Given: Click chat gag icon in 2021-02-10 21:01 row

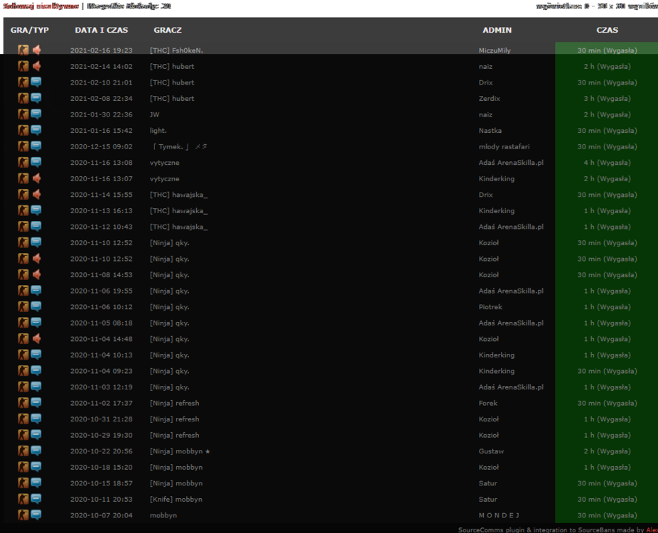Looking at the screenshot, I should pyautogui.click(x=36, y=82).
